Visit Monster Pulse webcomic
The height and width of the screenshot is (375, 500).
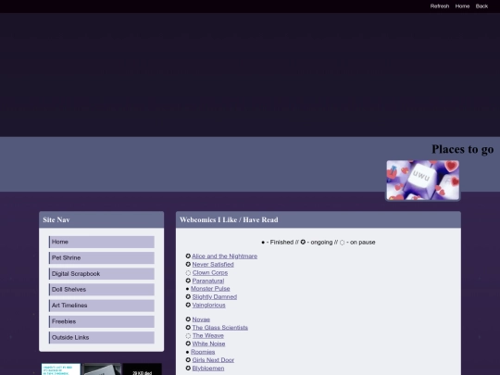click(x=210, y=289)
